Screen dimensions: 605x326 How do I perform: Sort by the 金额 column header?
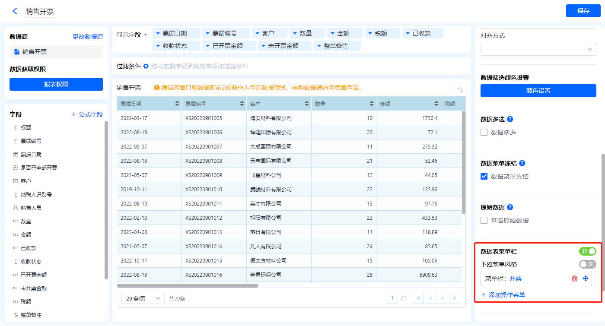[x=436, y=104]
